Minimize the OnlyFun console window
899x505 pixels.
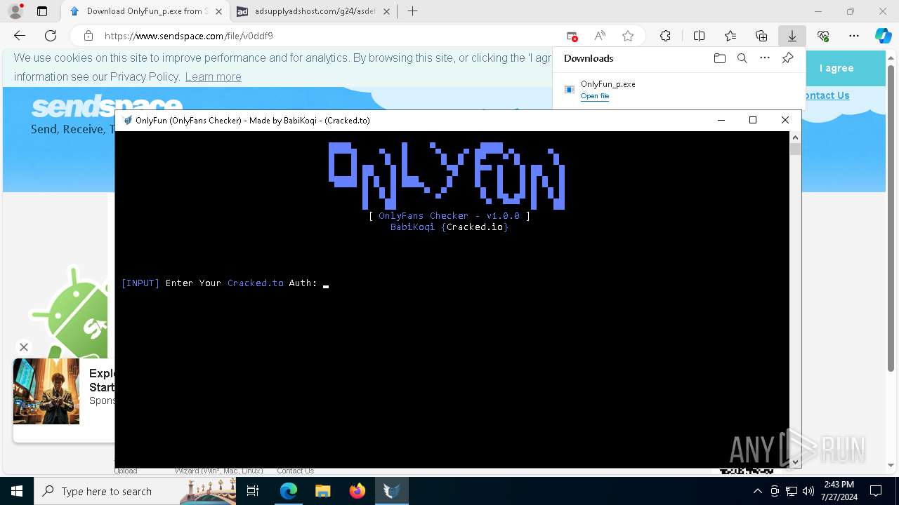tap(721, 120)
